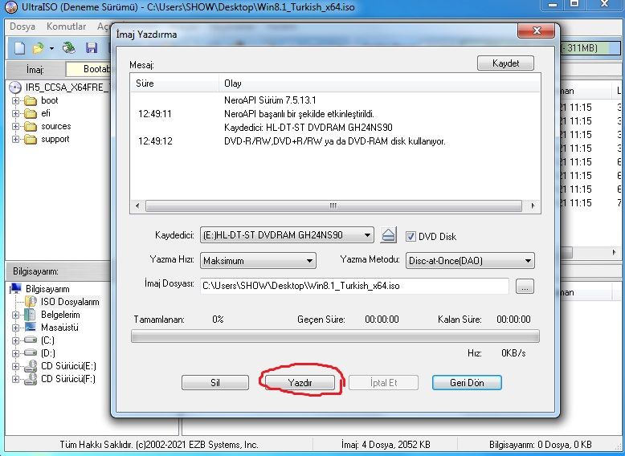Click the New file toolbar icon
The height and width of the screenshot is (456, 625).
(19, 48)
